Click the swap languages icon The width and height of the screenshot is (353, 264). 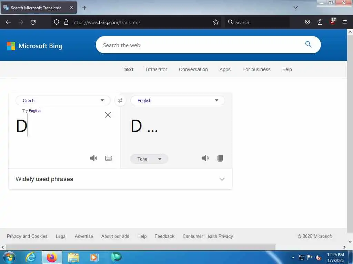click(120, 100)
